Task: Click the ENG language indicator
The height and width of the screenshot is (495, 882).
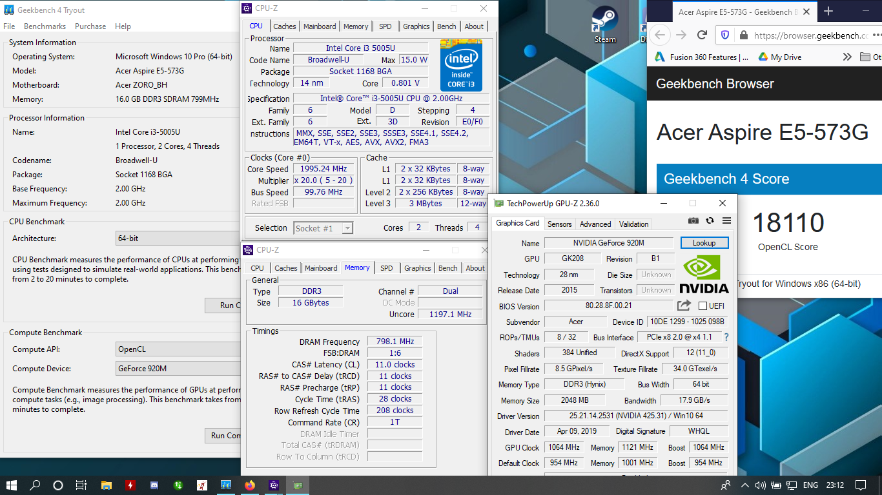Action: point(811,485)
